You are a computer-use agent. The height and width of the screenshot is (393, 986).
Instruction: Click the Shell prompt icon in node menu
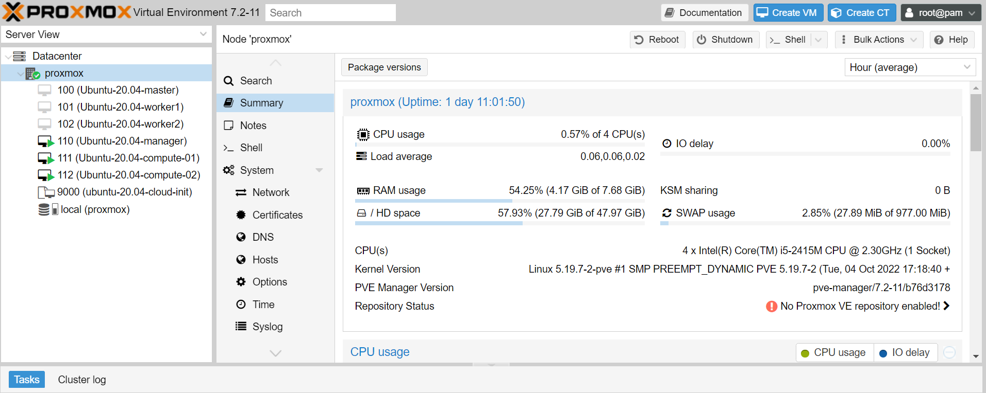pos(229,148)
